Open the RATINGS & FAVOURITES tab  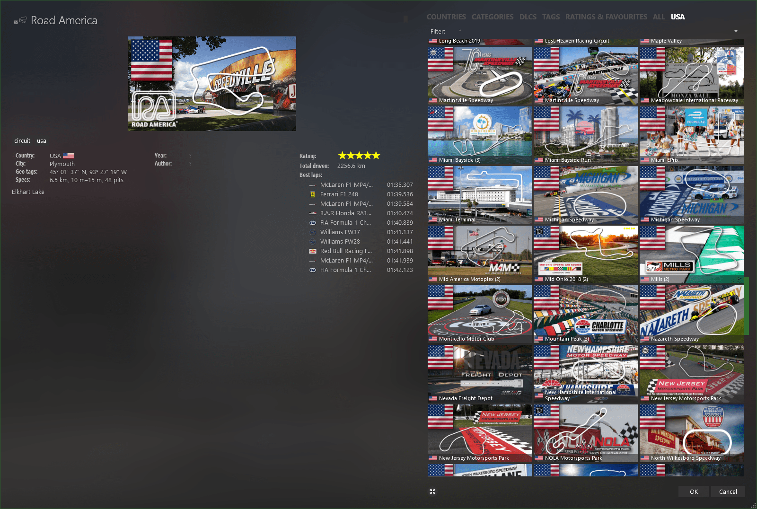(606, 17)
